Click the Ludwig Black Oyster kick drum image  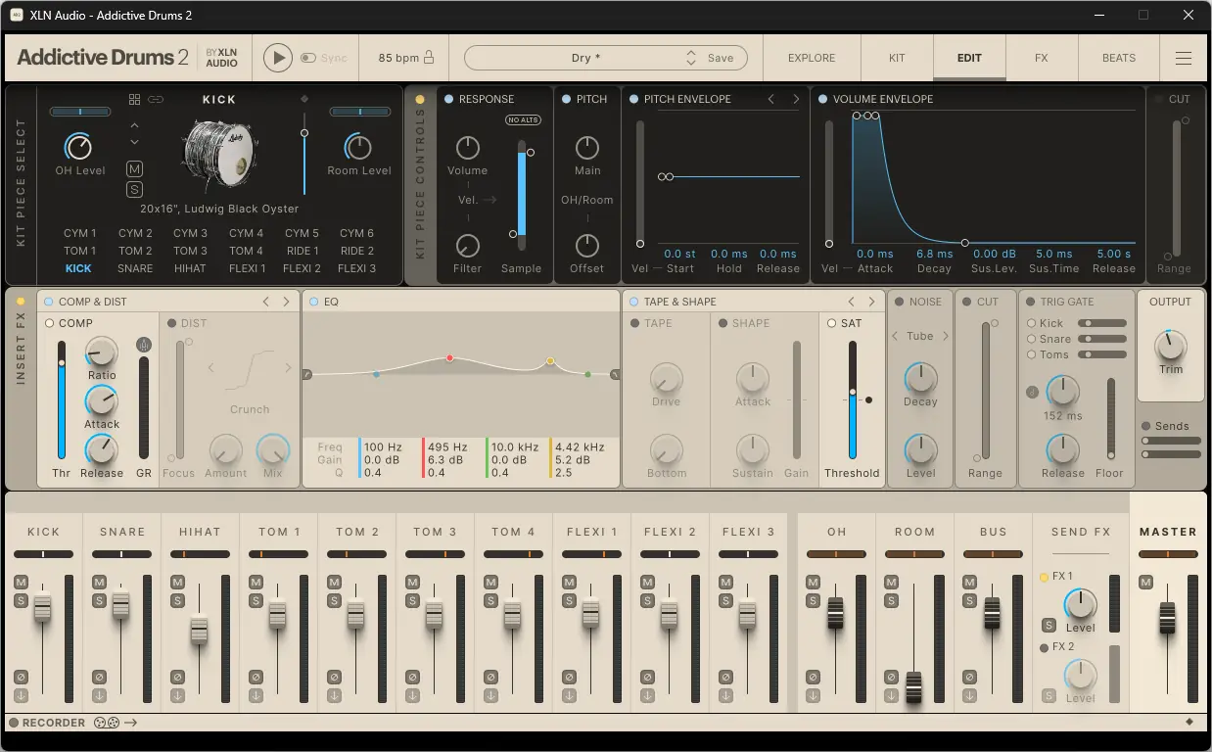(x=219, y=155)
